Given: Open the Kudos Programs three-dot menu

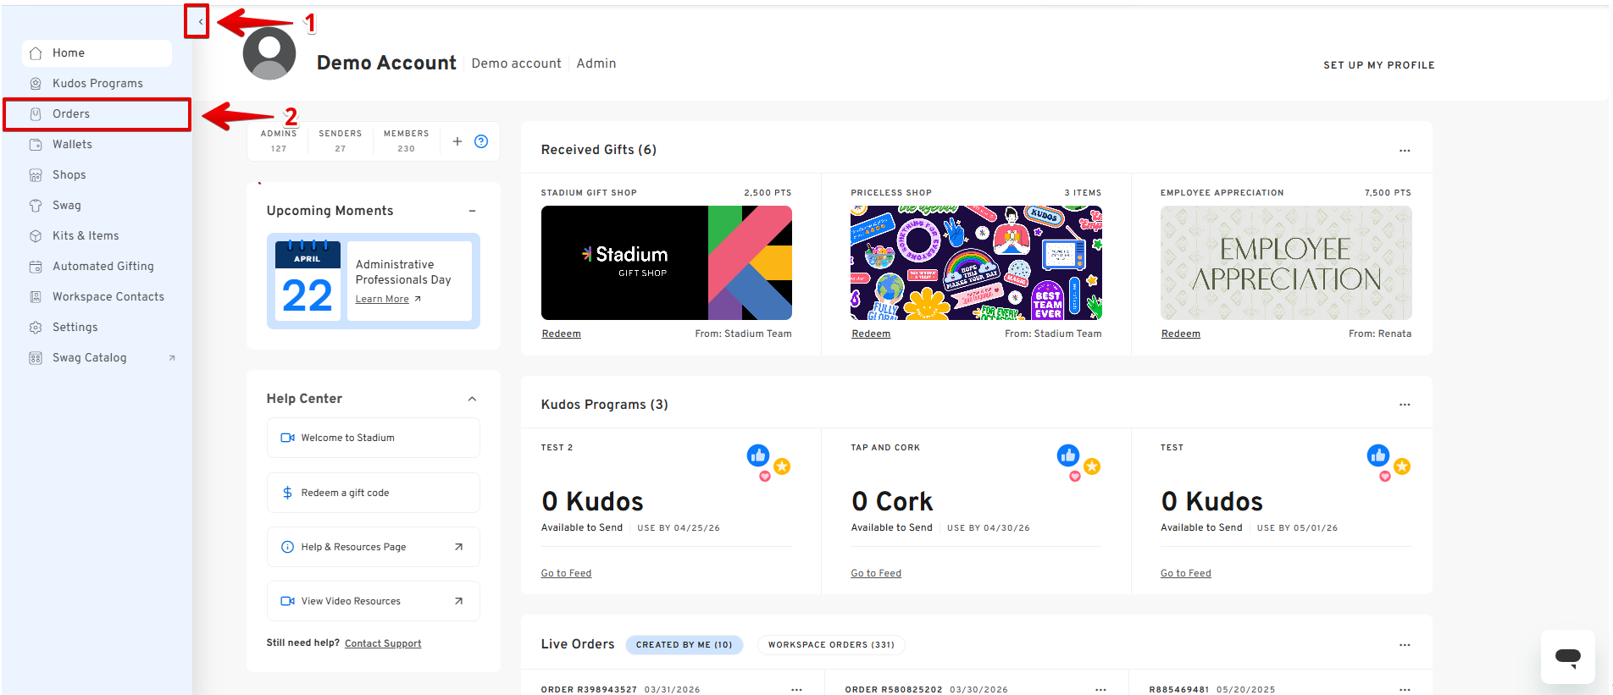Looking at the screenshot, I should tap(1404, 405).
